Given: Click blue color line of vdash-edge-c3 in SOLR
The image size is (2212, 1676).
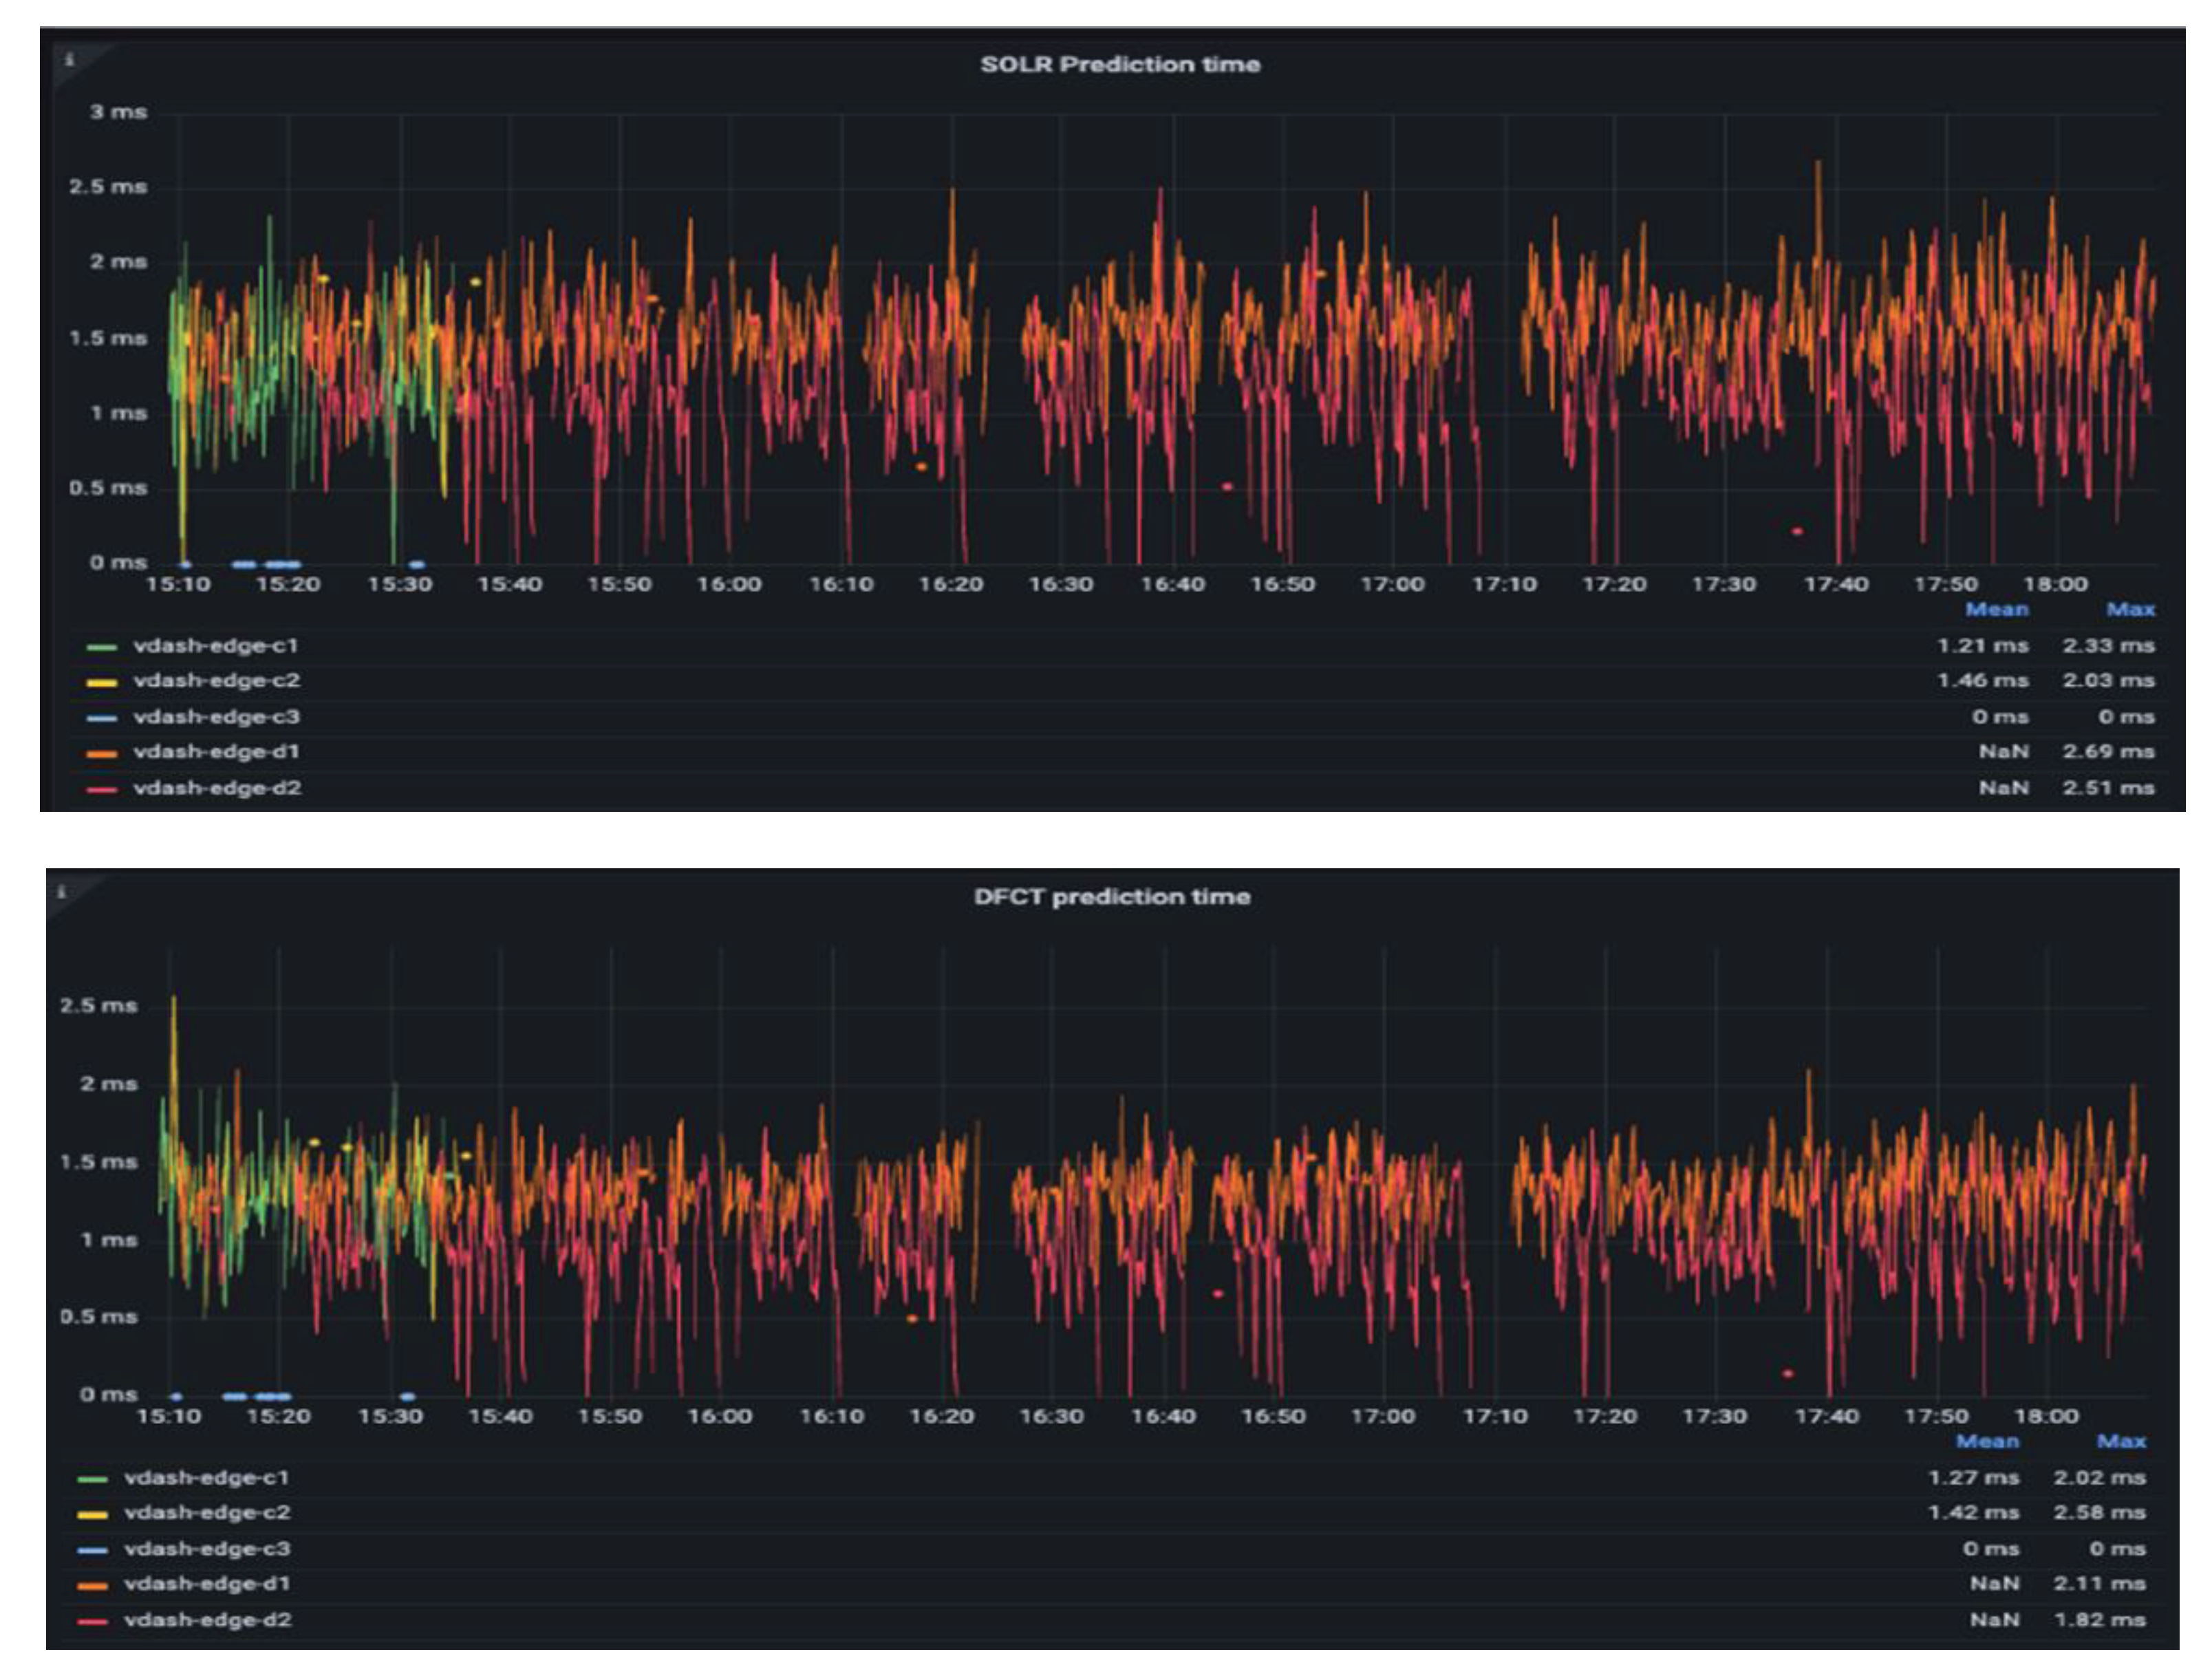Looking at the screenshot, I should pos(101,718).
